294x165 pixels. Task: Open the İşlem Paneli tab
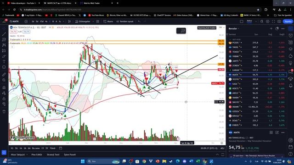(70, 155)
